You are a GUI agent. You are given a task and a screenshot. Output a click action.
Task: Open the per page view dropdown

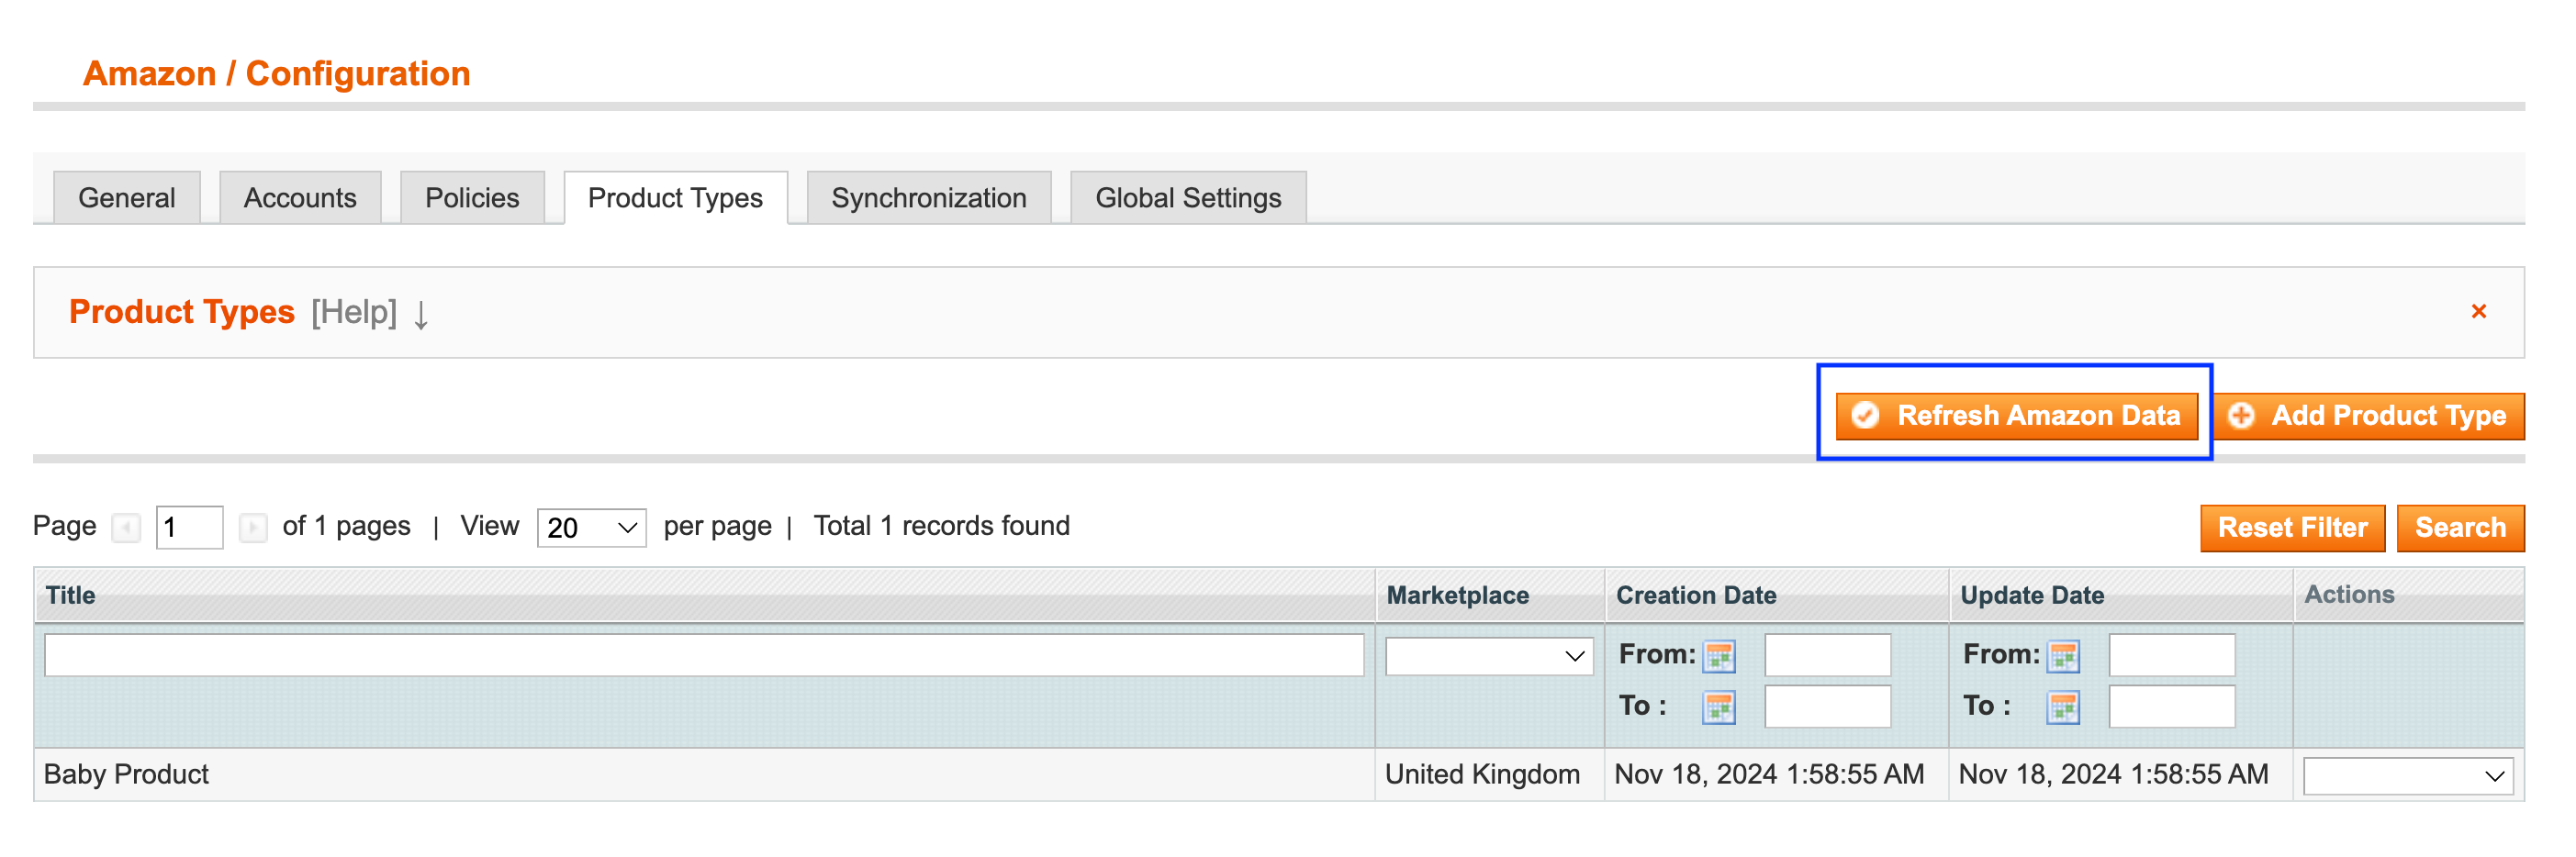[x=591, y=528]
